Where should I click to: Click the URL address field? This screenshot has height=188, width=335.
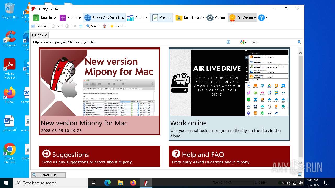click(x=129, y=42)
